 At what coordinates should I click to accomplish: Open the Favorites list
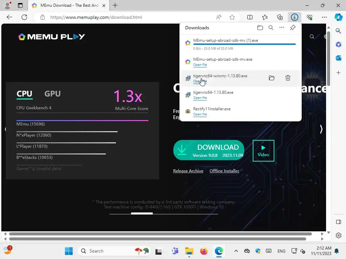[265, 17]
